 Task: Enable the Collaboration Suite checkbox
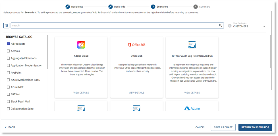(8, 109)
